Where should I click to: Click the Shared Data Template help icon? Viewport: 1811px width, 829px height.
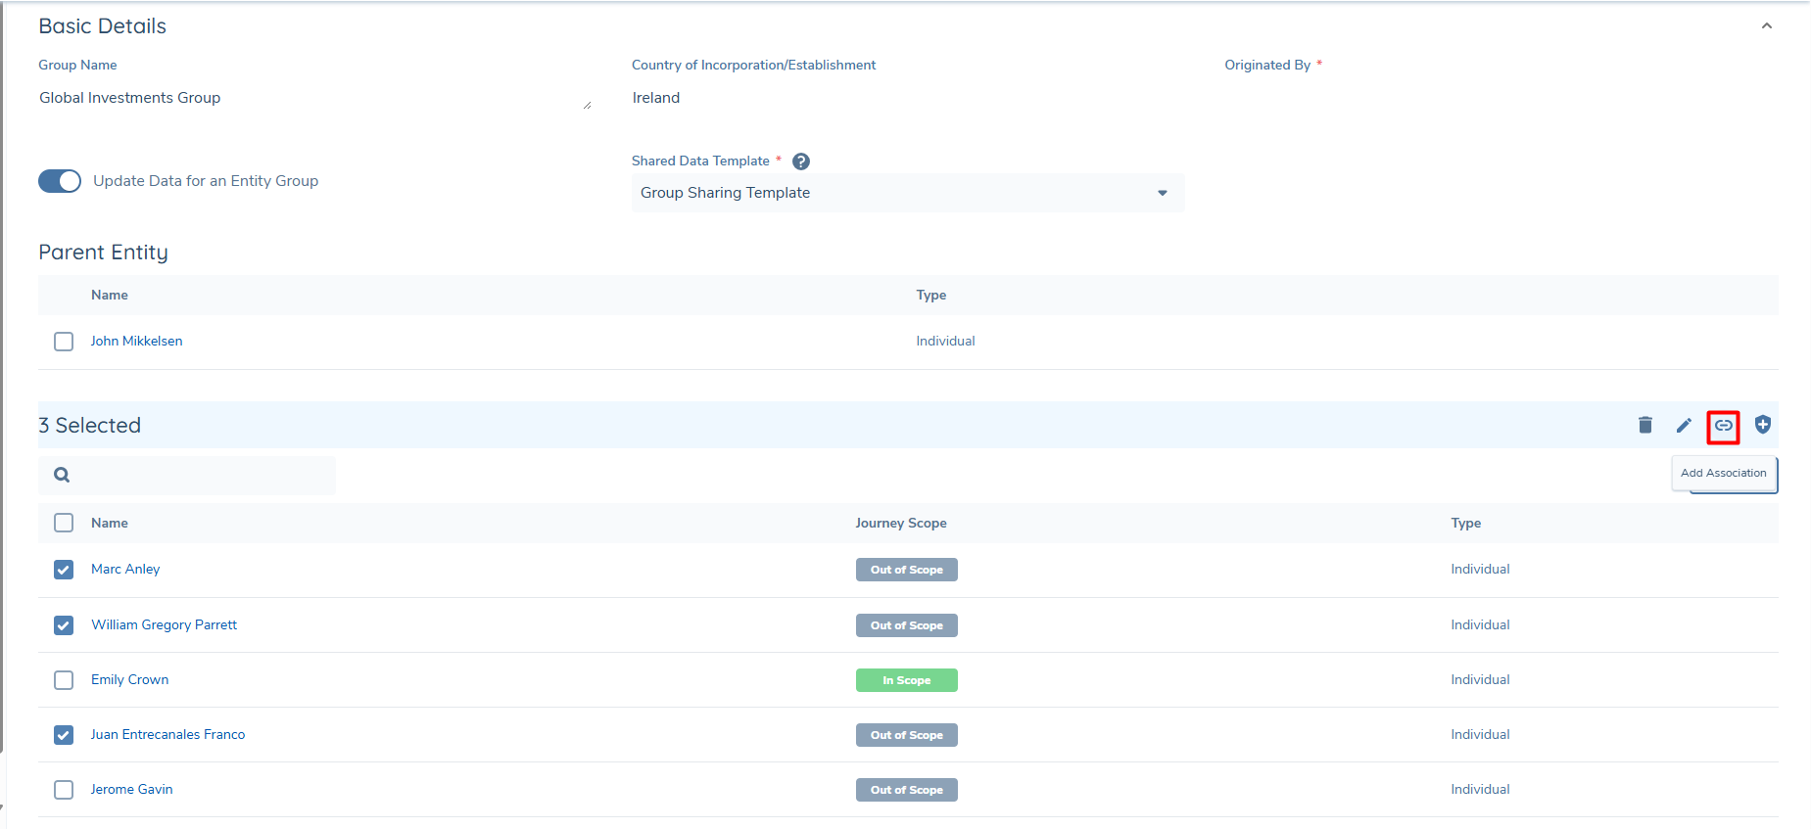[800, 161]
